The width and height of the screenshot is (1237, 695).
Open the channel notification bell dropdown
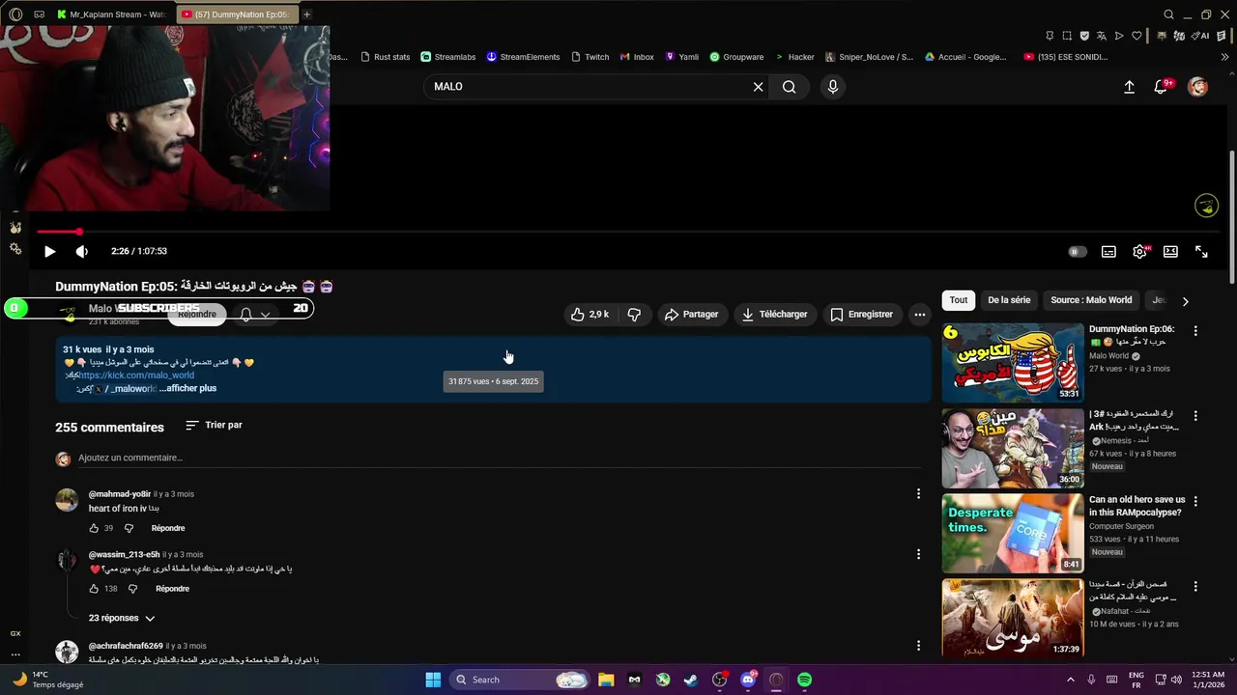[255, 315]
